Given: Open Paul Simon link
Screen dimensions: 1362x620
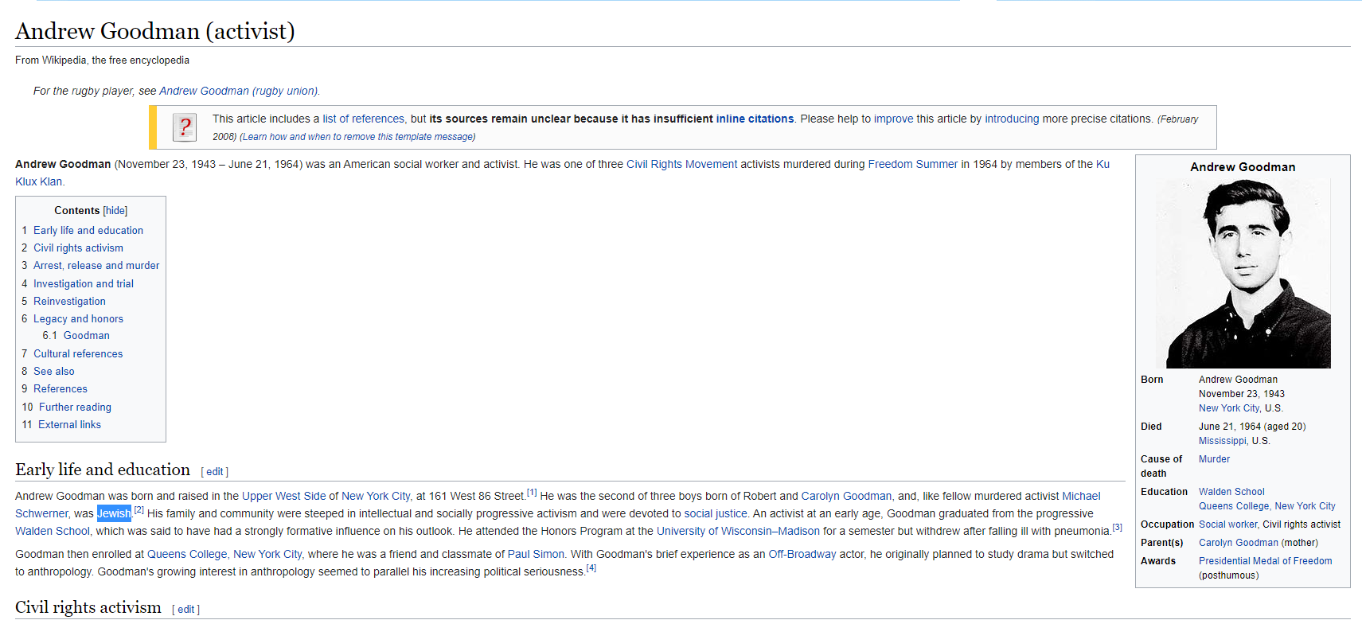Looking at the screenshot, I should pyautogui.click(x=536, y=554).
